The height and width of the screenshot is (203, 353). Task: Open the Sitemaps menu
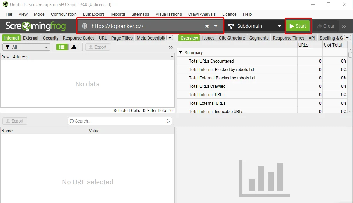[140, 14]
